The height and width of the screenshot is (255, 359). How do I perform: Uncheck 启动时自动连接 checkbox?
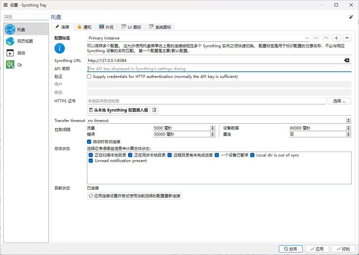click(x=89, y=142)
